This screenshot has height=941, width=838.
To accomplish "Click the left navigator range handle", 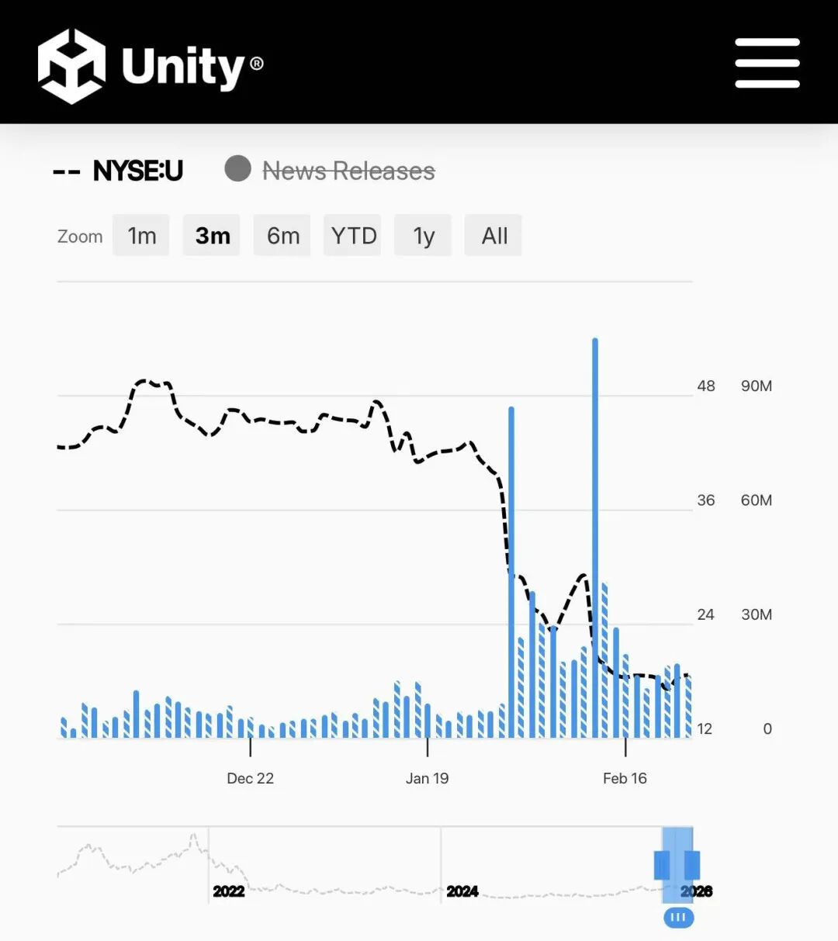I will 662,865.
